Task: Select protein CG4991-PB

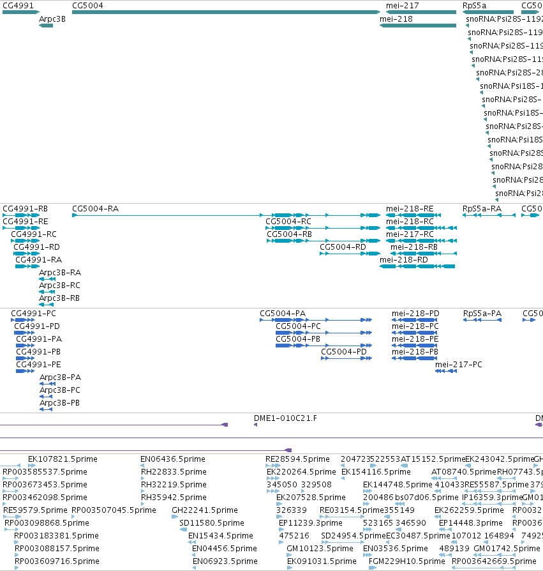Action: click(38, 351)
